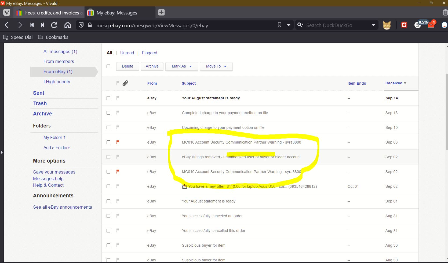Check the Sep 03 MC010 warning checkbox
Screen dimensions: 448x263
108,142
